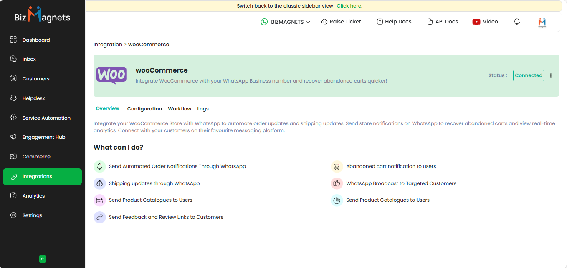Click the Settings gear icon in sidebar

coord(13,215)
